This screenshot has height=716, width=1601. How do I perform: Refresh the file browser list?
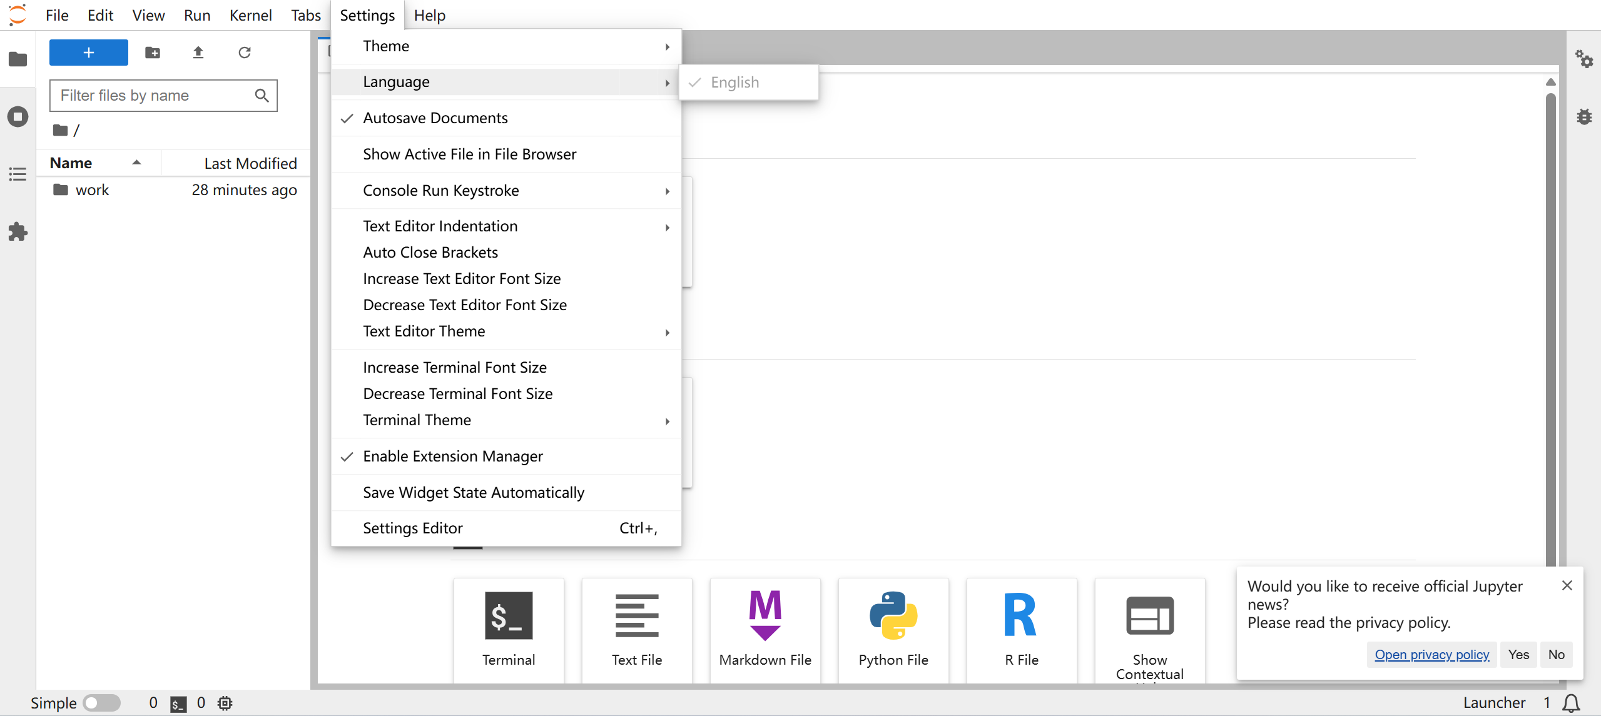click(x=245, y=53)
